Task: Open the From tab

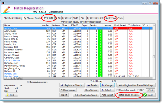Action: coord(120,18)
